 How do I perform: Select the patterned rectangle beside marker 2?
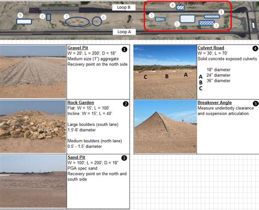click(x=207, y=23)
